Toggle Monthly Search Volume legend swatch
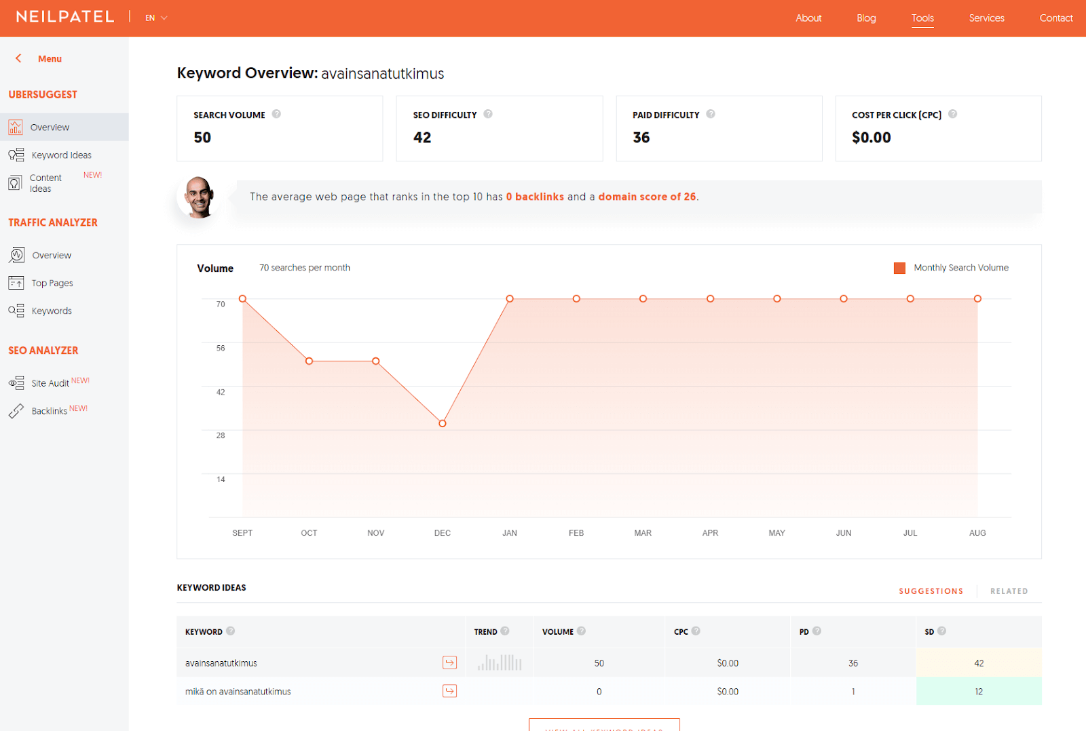 tap(899, 268)
